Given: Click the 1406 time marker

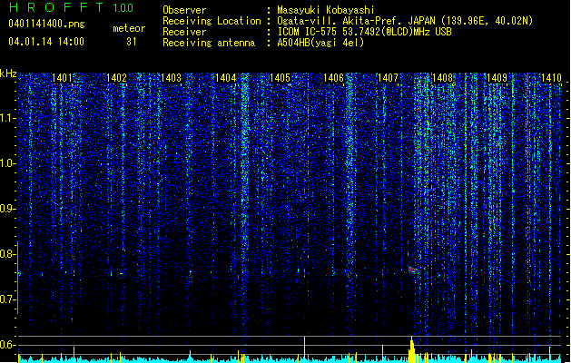Looking at the screenshot, I should coord(333,77).
